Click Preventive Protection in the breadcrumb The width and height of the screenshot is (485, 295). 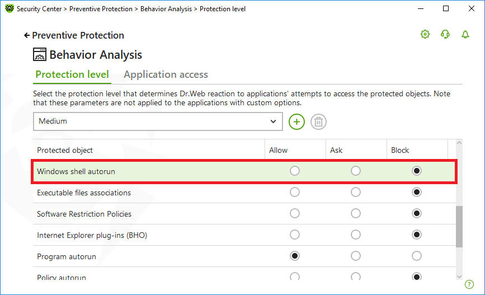click(x=101, y=9)
